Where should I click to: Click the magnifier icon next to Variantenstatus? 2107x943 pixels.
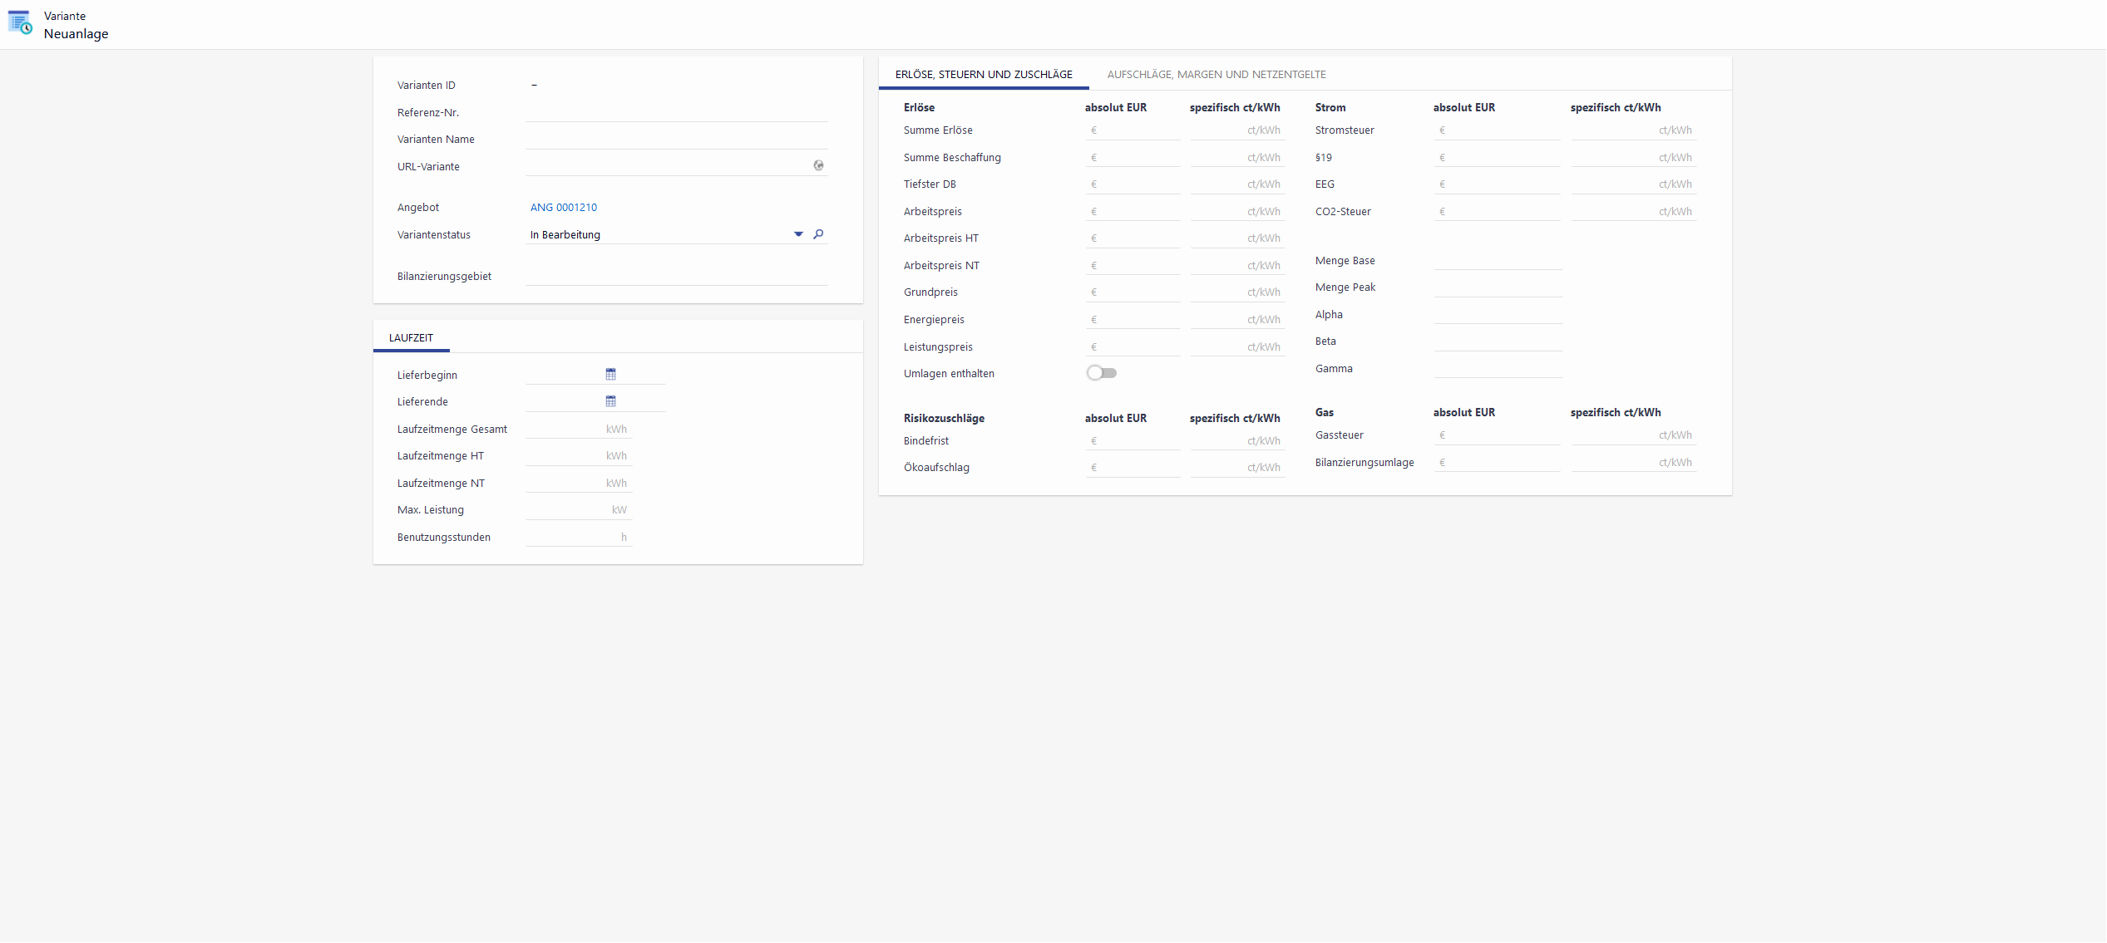[x=818, y=234]
